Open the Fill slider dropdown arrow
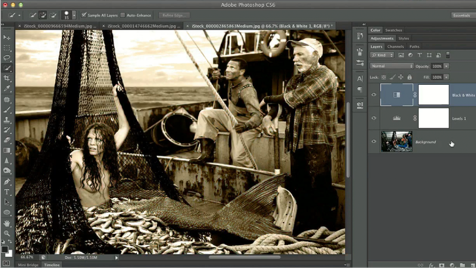The image size is (476, 268). point(446,77)
